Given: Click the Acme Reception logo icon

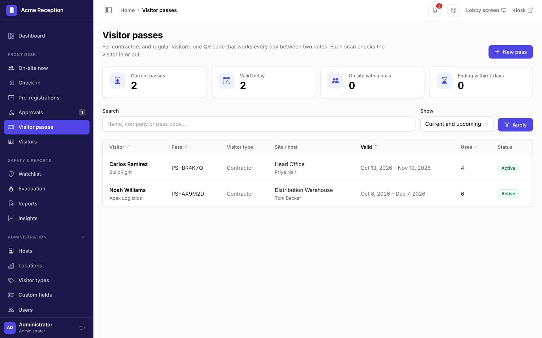Looking at the screenshot, I should coord(12,10).
